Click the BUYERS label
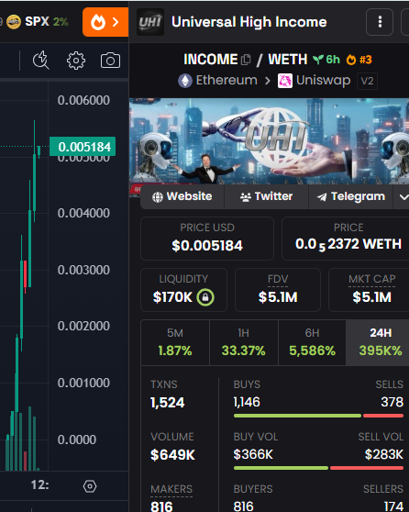The height and width of the screenshot is (512, 409). point(253,489)
